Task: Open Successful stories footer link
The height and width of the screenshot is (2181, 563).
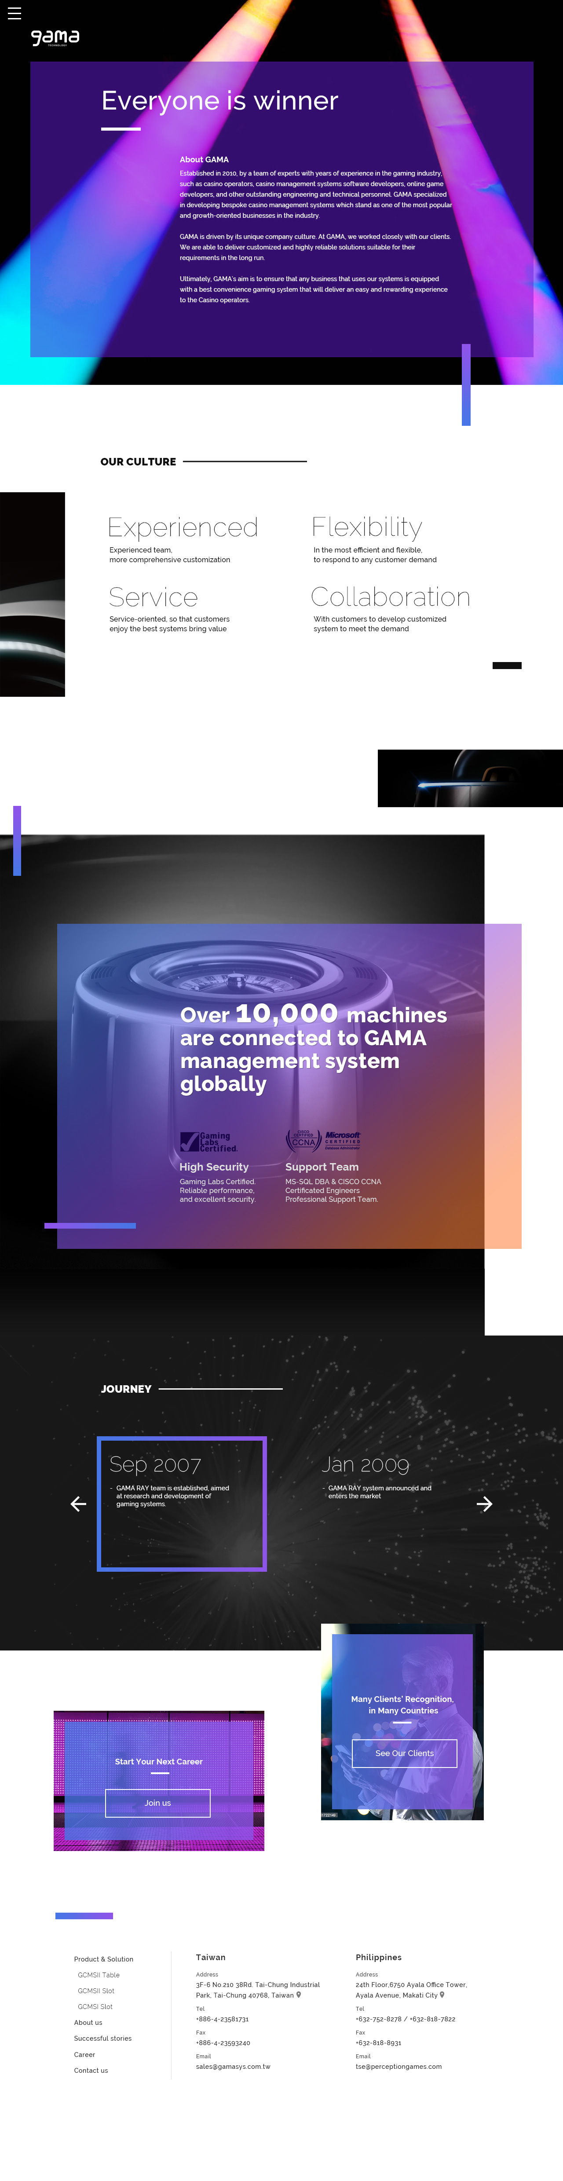Action: pos(102,2039)
